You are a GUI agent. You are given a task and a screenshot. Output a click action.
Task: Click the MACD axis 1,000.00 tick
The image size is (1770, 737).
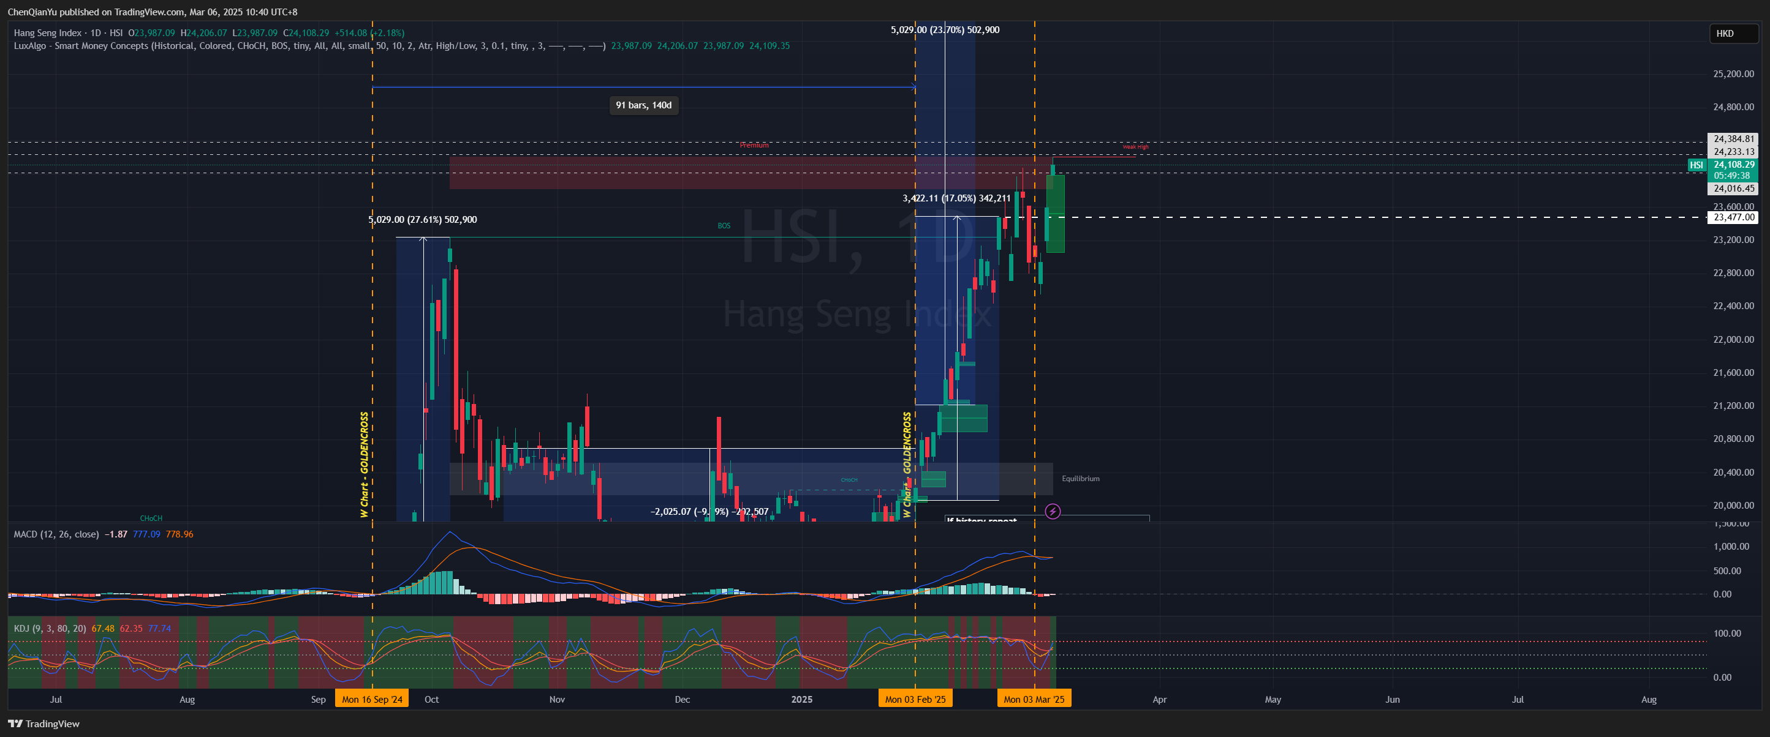[x=1731, y=547]
